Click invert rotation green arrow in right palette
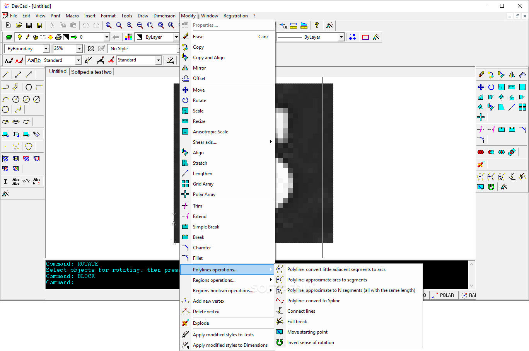Viewport: 529px width, 351px height. pos(491,187)
